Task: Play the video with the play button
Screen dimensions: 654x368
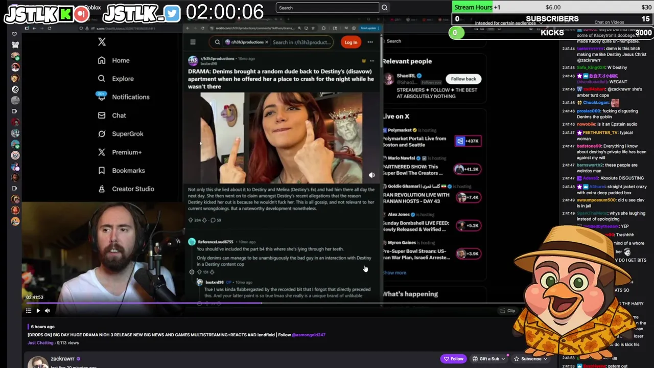Action: 38,311
